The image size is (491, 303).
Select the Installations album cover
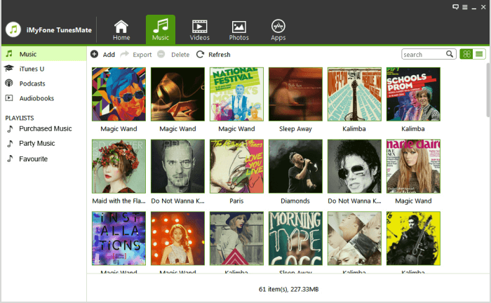point(119,238)
